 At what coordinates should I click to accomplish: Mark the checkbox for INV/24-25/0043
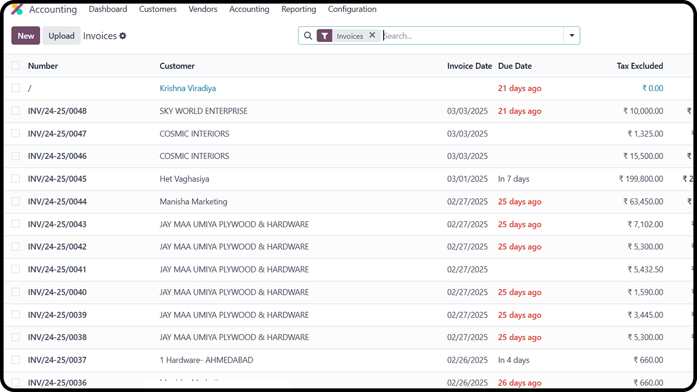pyautogui.click(x=16, y=224)
